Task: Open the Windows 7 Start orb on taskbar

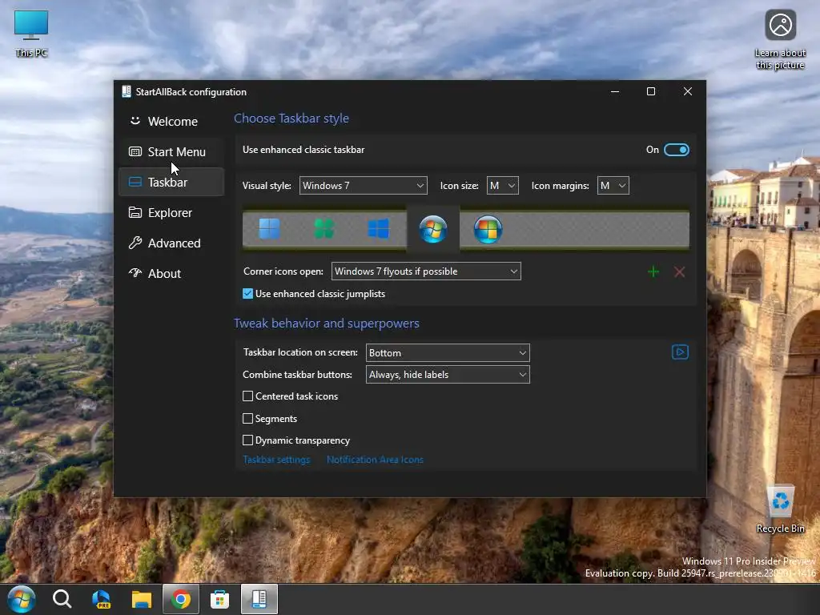Action: tap(22, 599)
